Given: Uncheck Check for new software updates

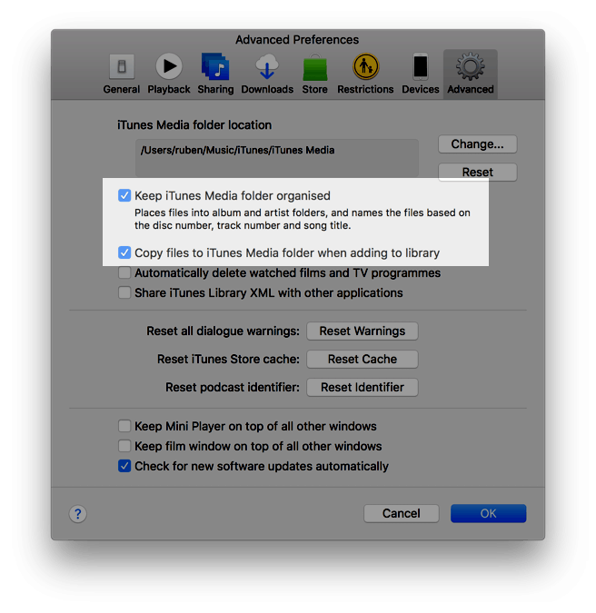Looking at the screenshot, I should tap(124, 466).
